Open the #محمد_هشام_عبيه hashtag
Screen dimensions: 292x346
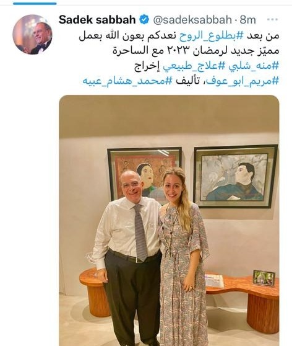click(127, 81)
